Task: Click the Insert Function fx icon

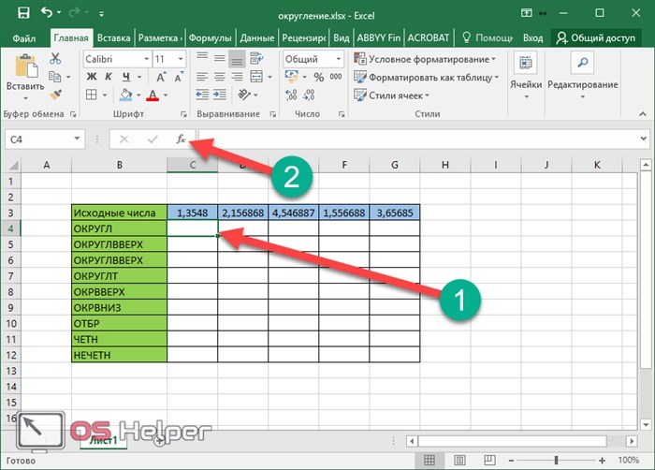Action: 181,140
